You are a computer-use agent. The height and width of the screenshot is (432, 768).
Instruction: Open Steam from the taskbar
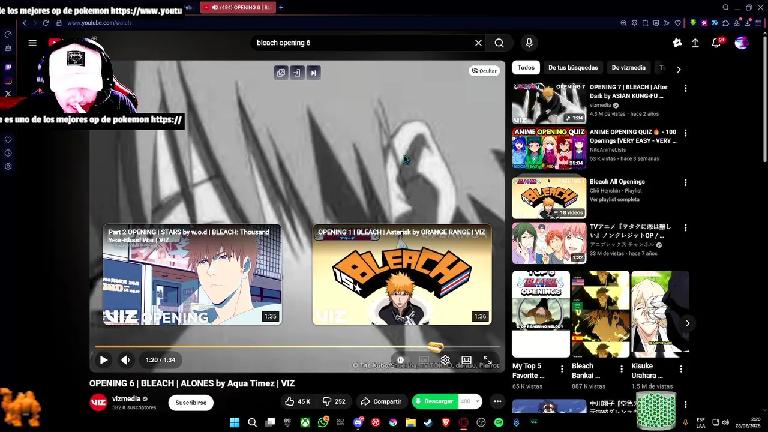pyautogui.click(x=428, y=422)
